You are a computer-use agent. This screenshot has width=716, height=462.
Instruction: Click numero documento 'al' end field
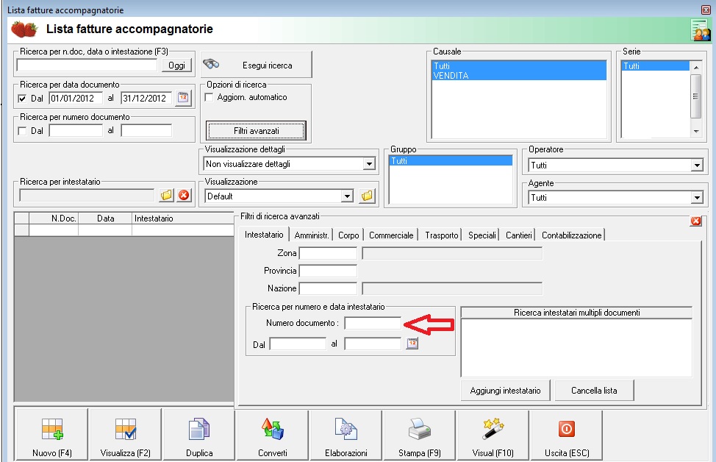(146, 131)
